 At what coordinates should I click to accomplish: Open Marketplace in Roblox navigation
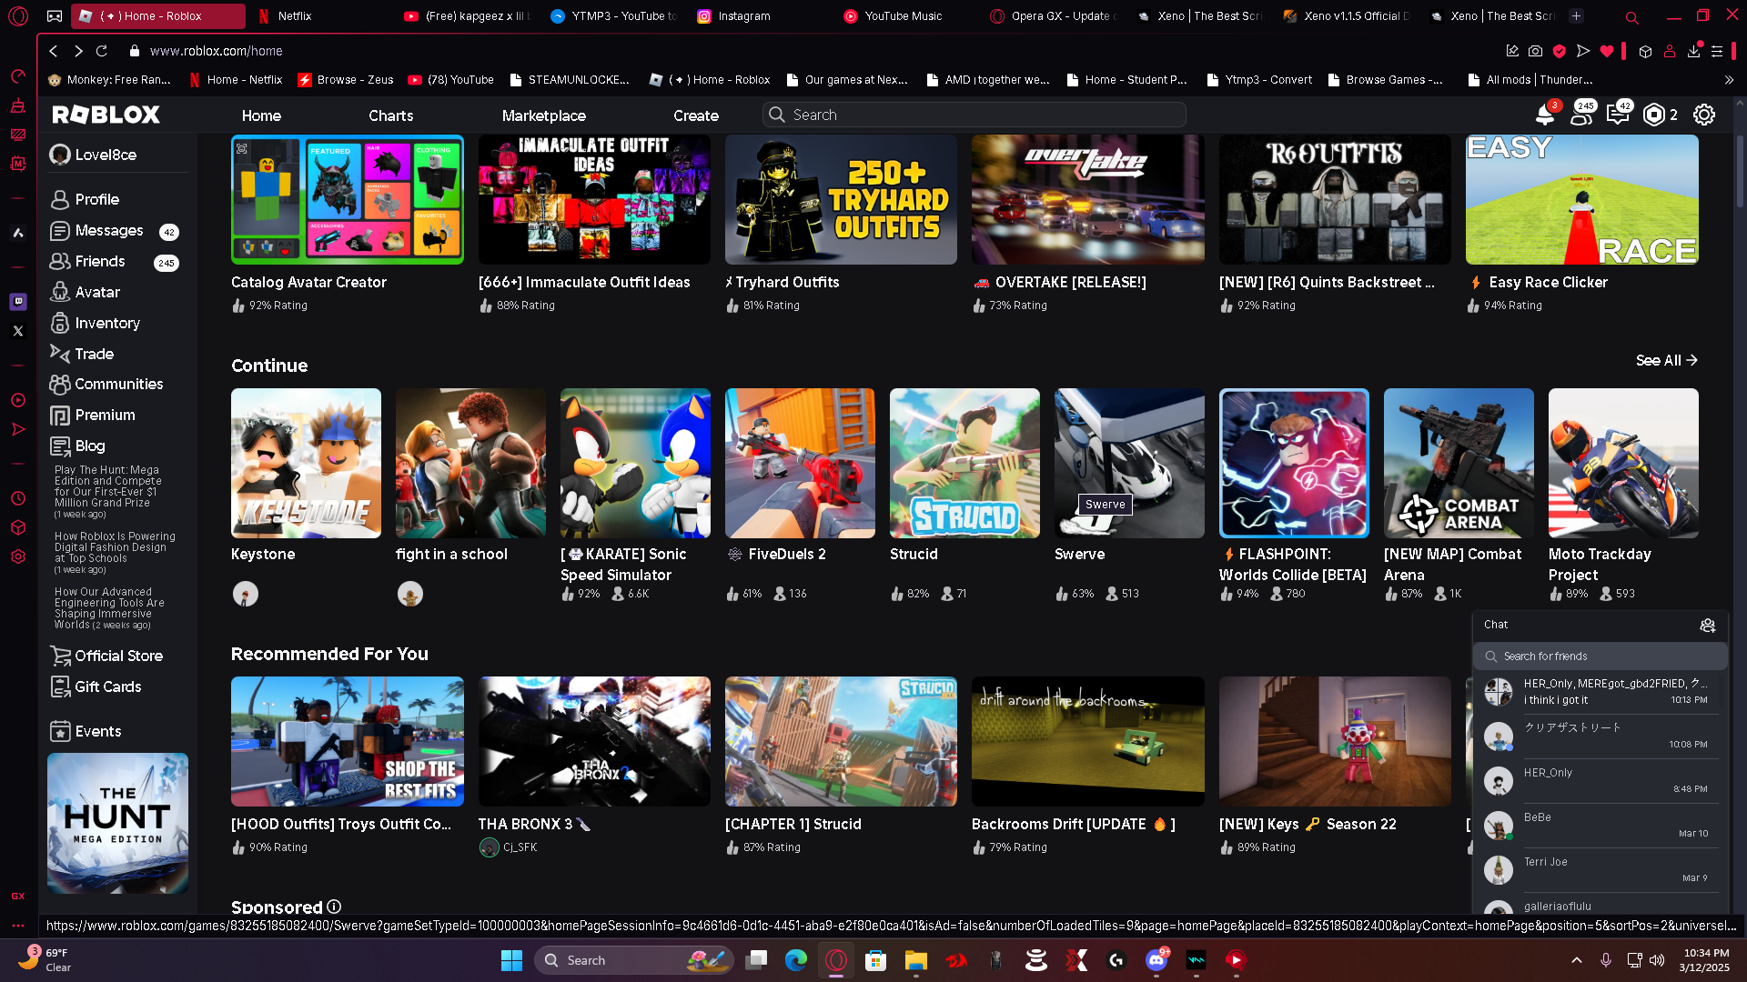(544, 115)
